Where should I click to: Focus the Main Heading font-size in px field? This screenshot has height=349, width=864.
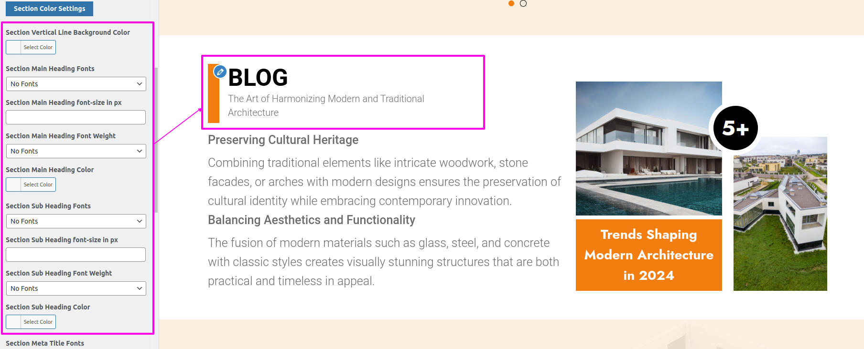[76, 117]
